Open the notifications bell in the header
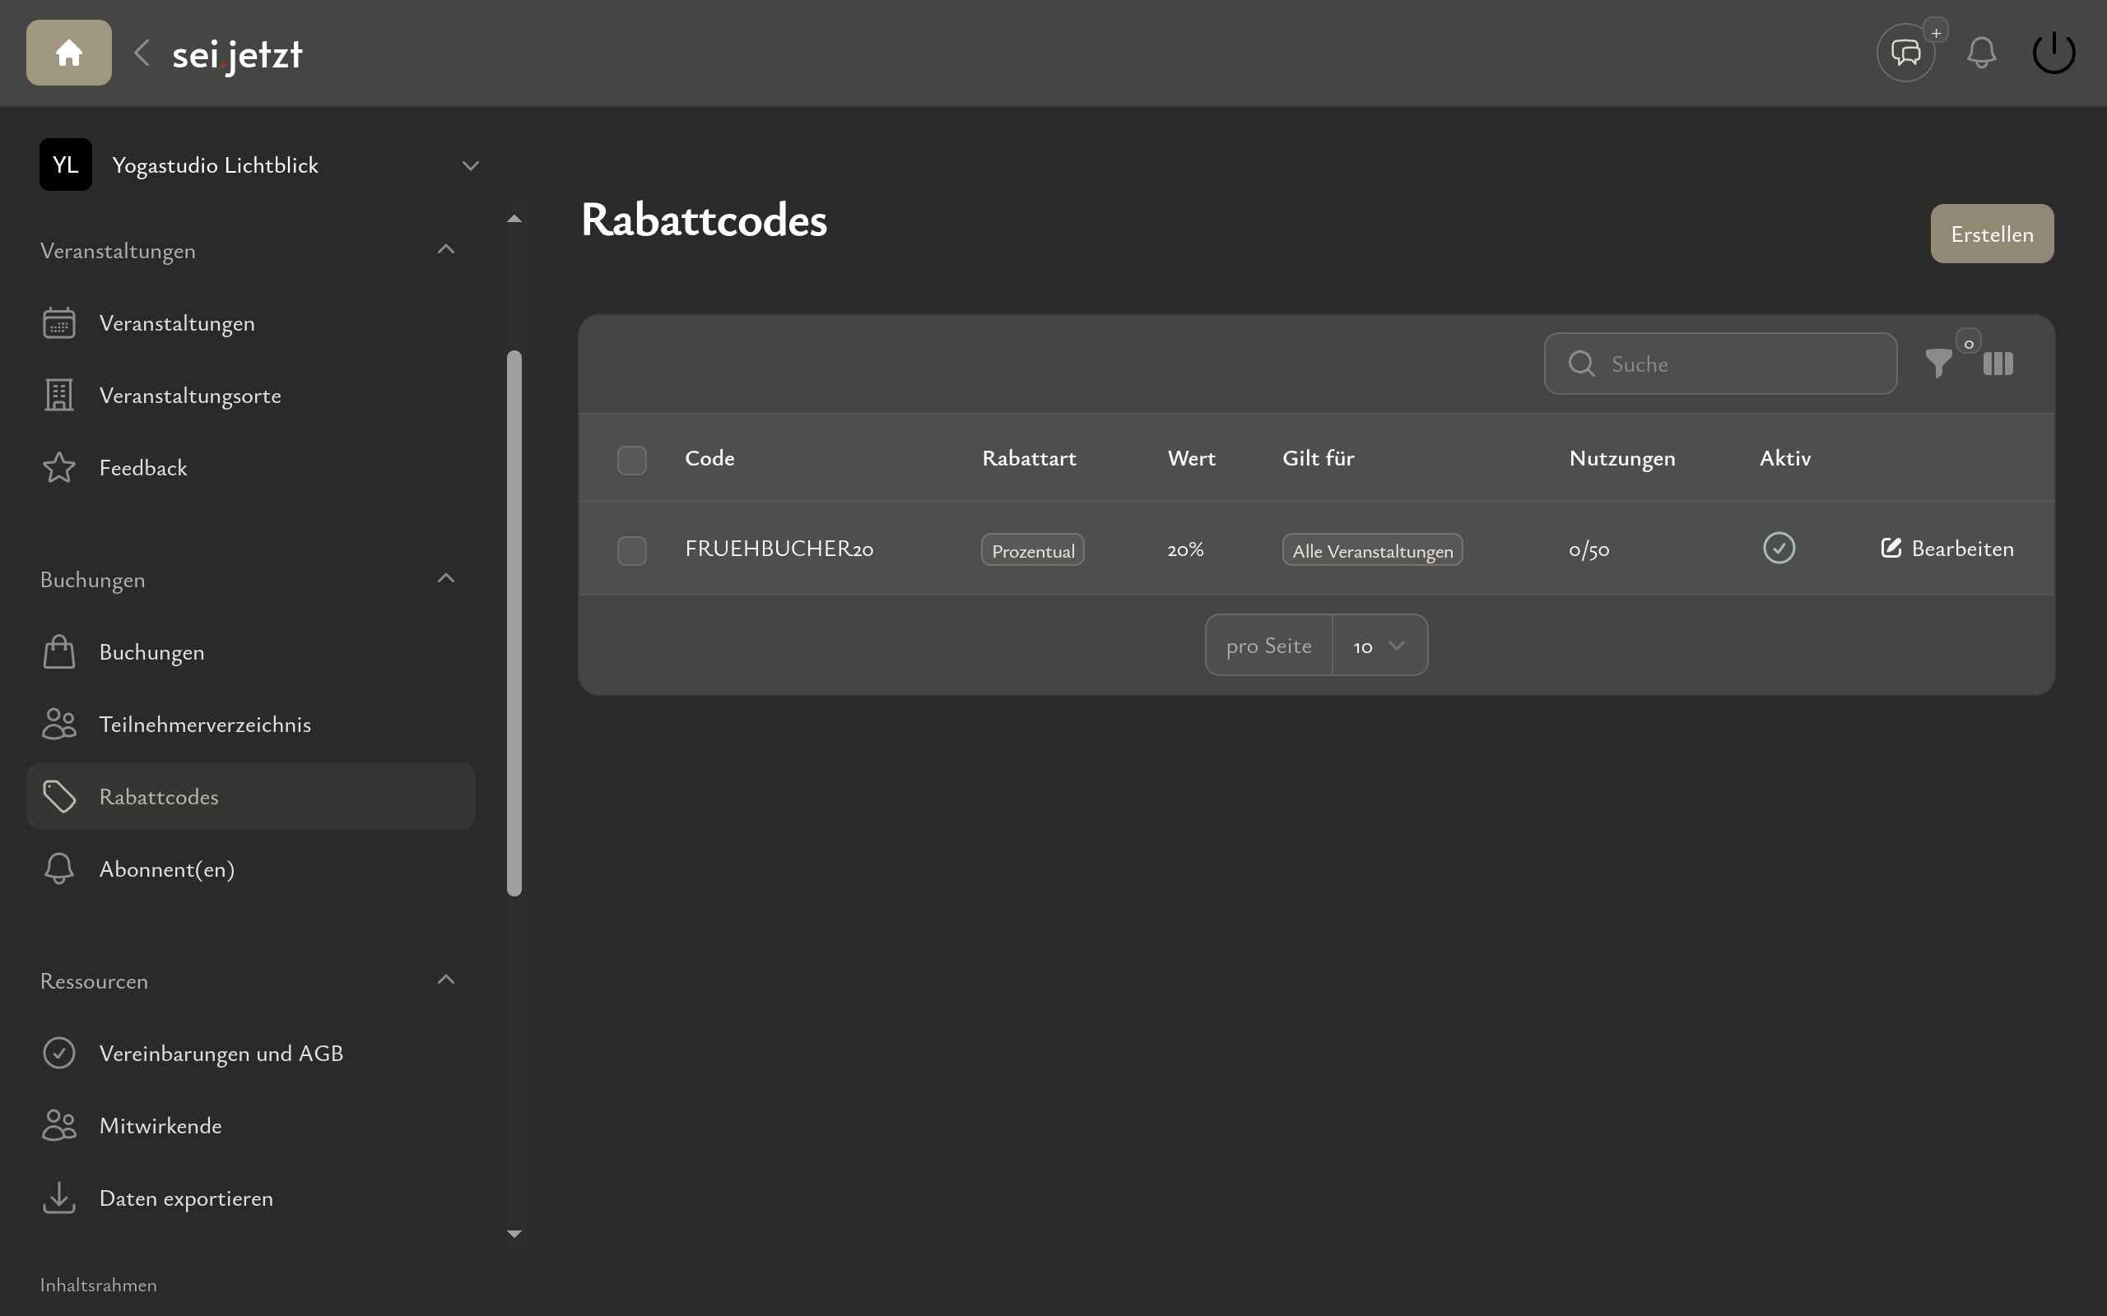The width and height of the screenshot is (2107, 1316). (1981, 53)
